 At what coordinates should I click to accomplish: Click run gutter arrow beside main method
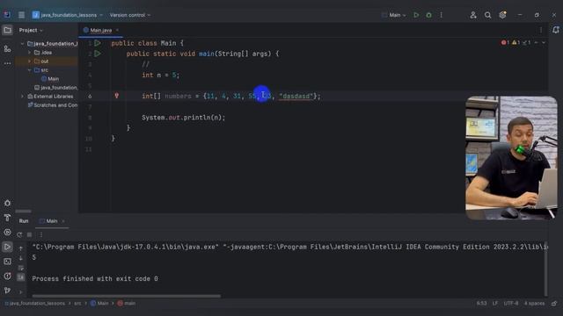coord(98,54)
